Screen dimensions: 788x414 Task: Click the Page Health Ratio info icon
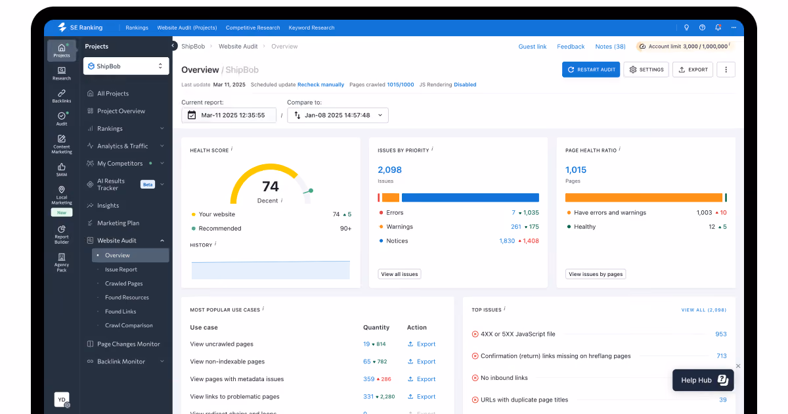coord(620,149)
